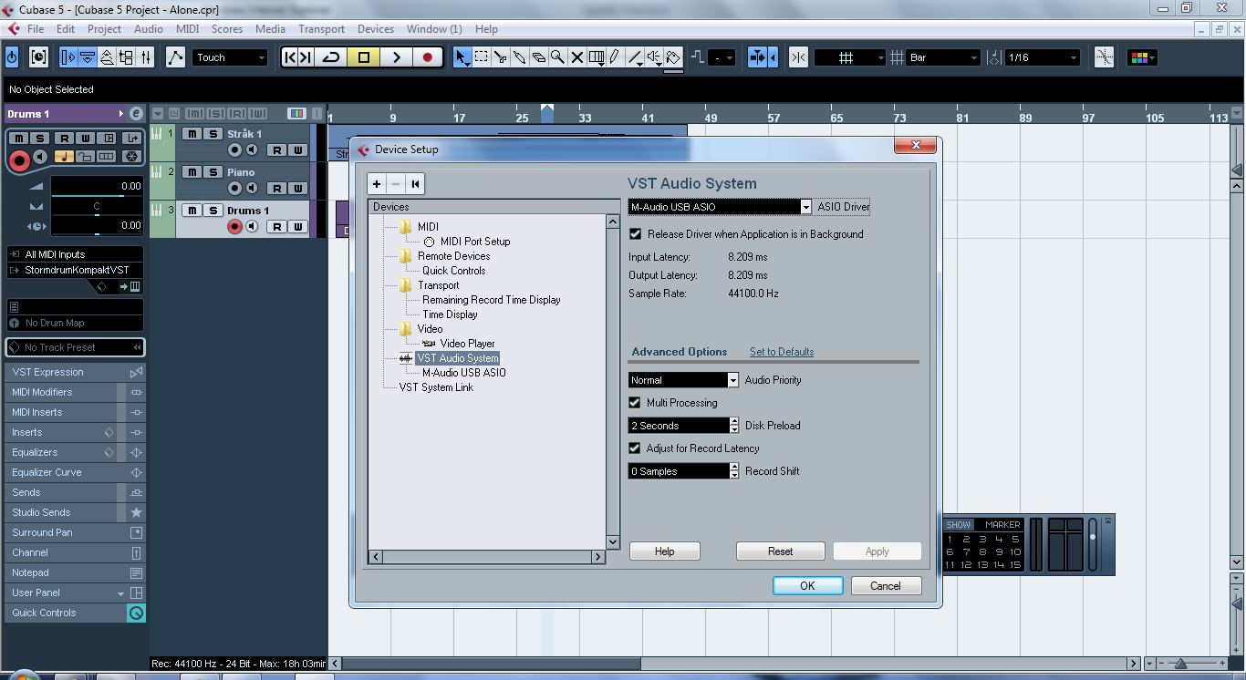Select the Range Selection tool

point(482,57)
